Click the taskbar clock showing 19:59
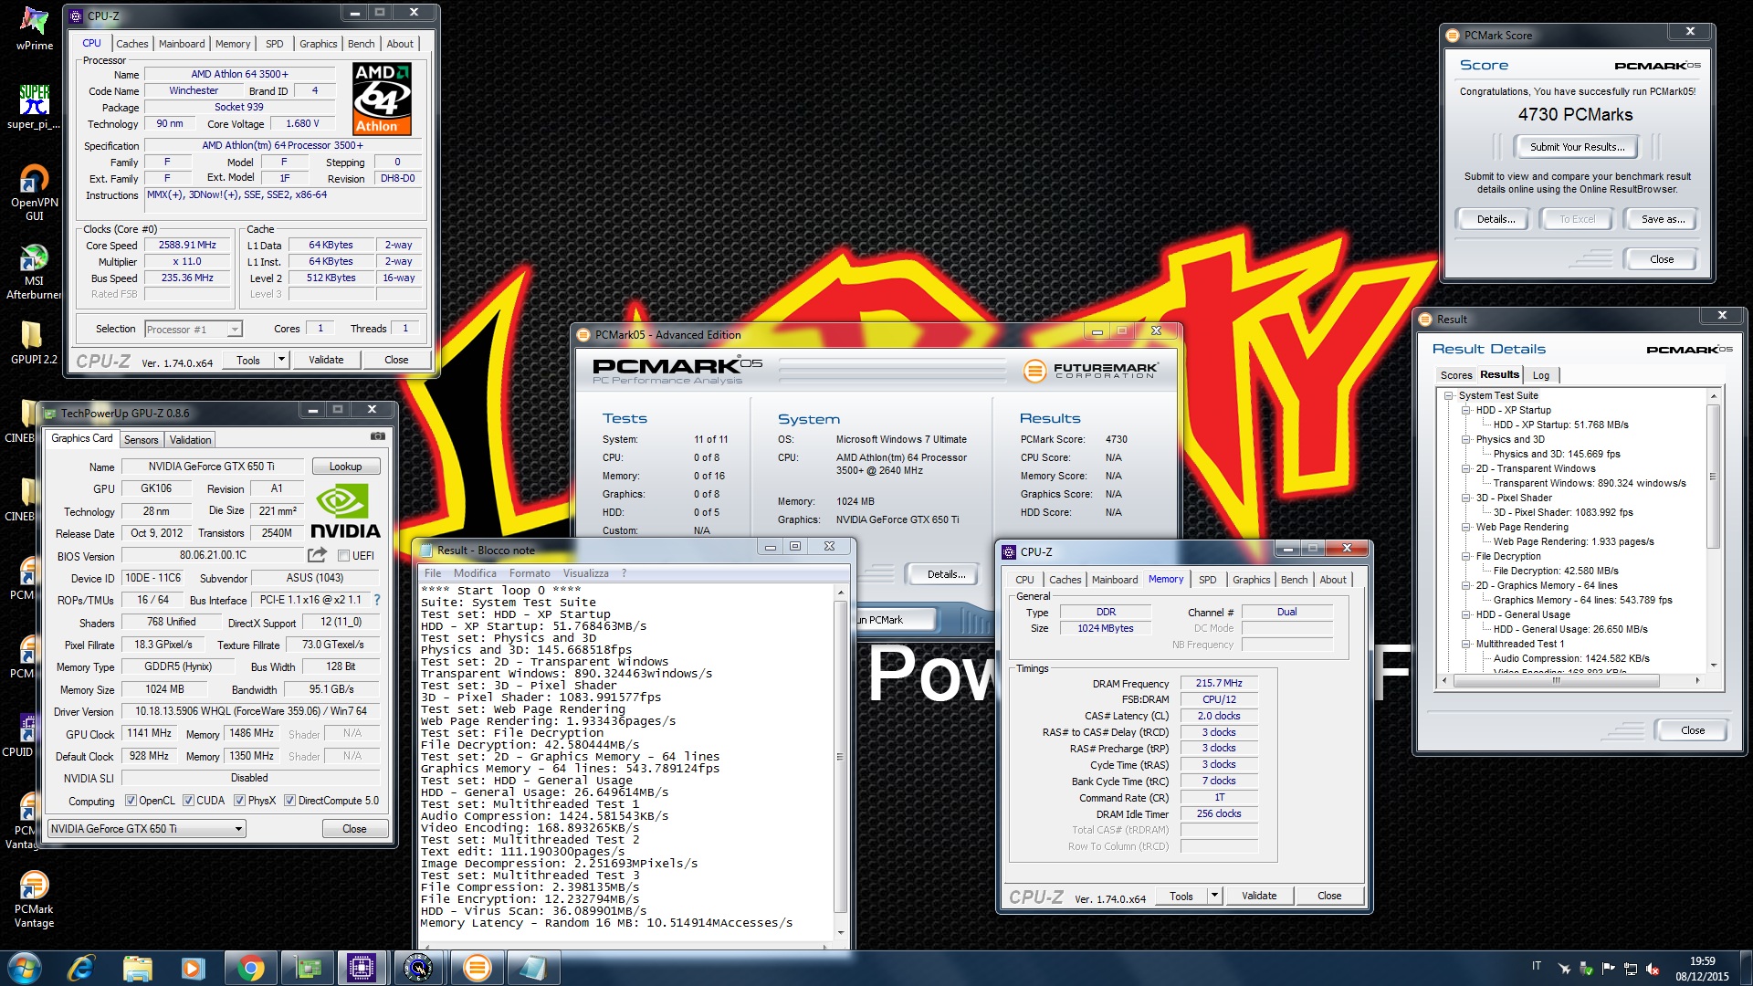Screen dimensions: 1753x986 (x=1702, y=969)
